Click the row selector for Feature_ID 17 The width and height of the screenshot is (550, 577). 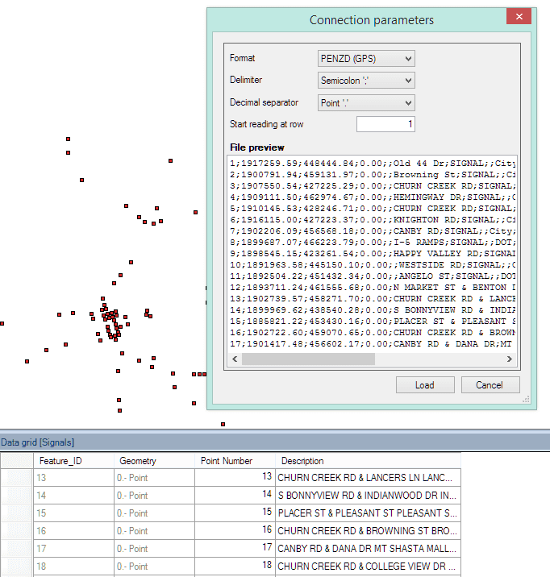coord(17,548)
